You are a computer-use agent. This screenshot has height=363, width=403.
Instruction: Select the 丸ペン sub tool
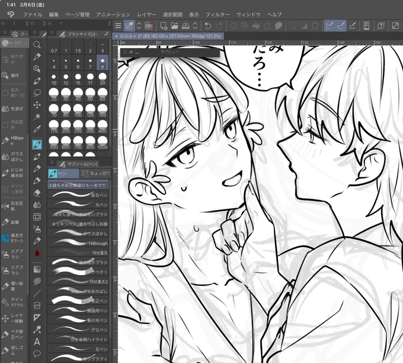point(78,205)
